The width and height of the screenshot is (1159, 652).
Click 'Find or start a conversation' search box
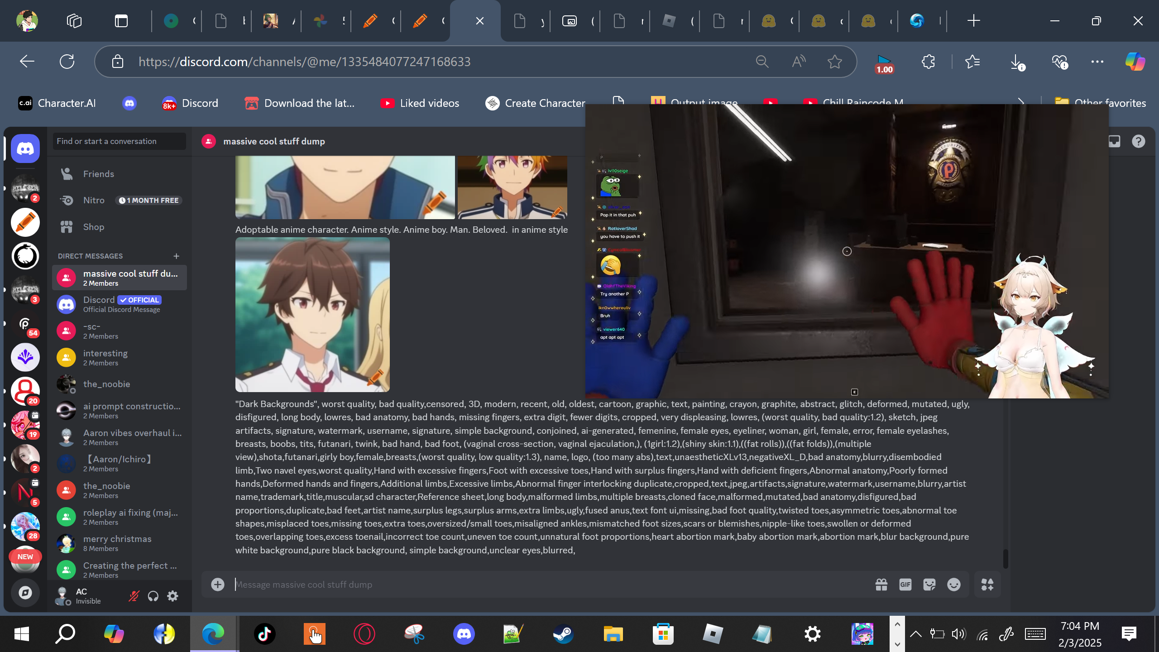120,141
